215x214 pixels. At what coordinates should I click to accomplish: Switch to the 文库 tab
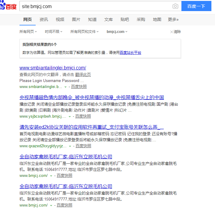click(x=109, y=19)
